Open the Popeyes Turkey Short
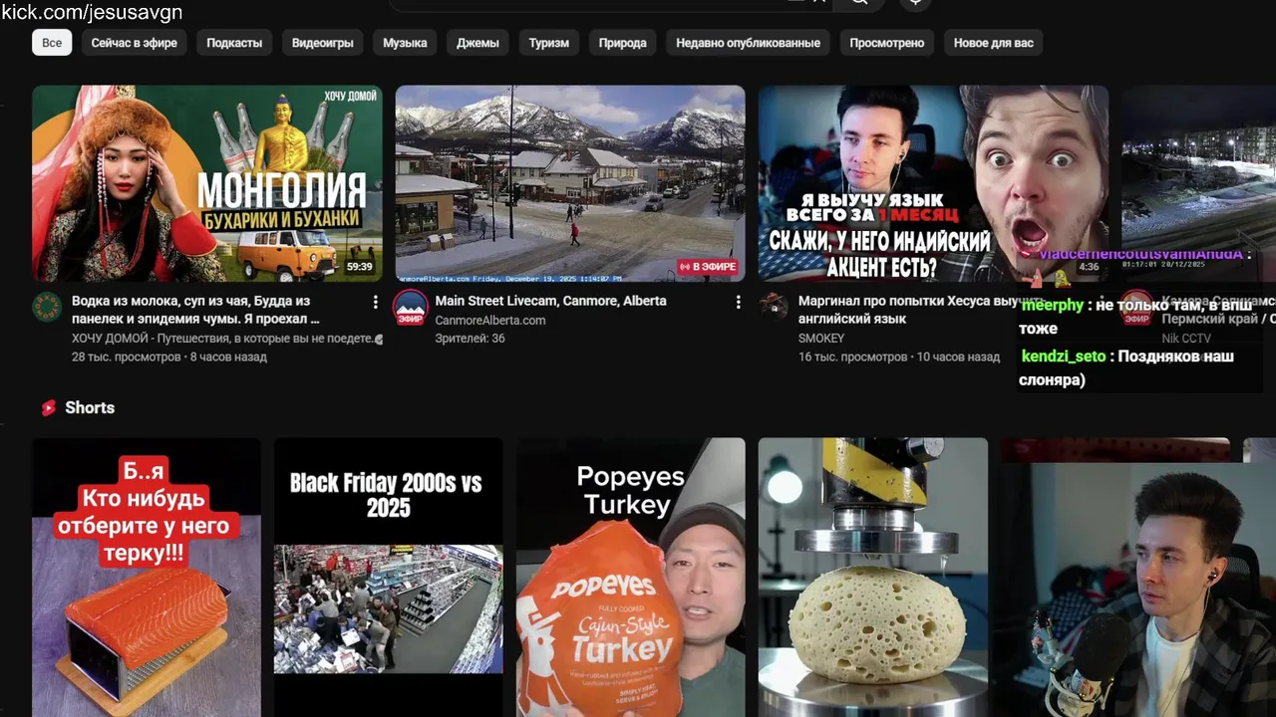The image size is (1276, 717). point(631,578)
